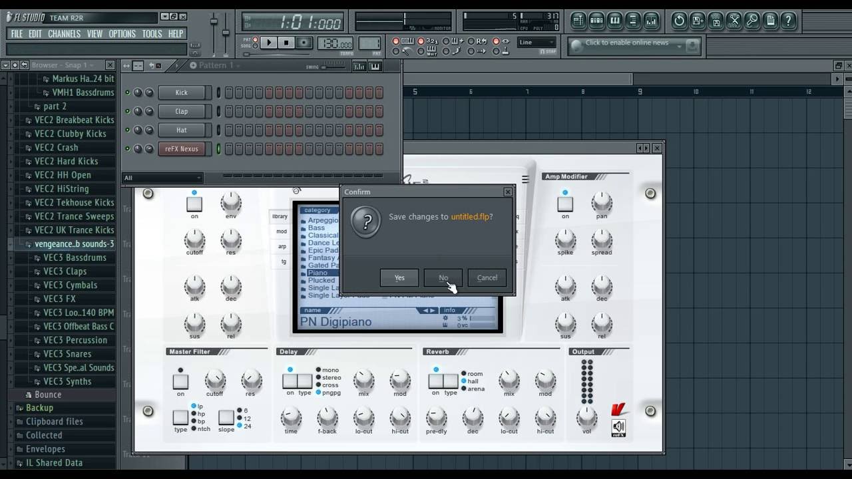Image resolution: width=852 pixels, height=479 pixels.
Task: Select the reFX Nexus channel button
Action: 182,149
